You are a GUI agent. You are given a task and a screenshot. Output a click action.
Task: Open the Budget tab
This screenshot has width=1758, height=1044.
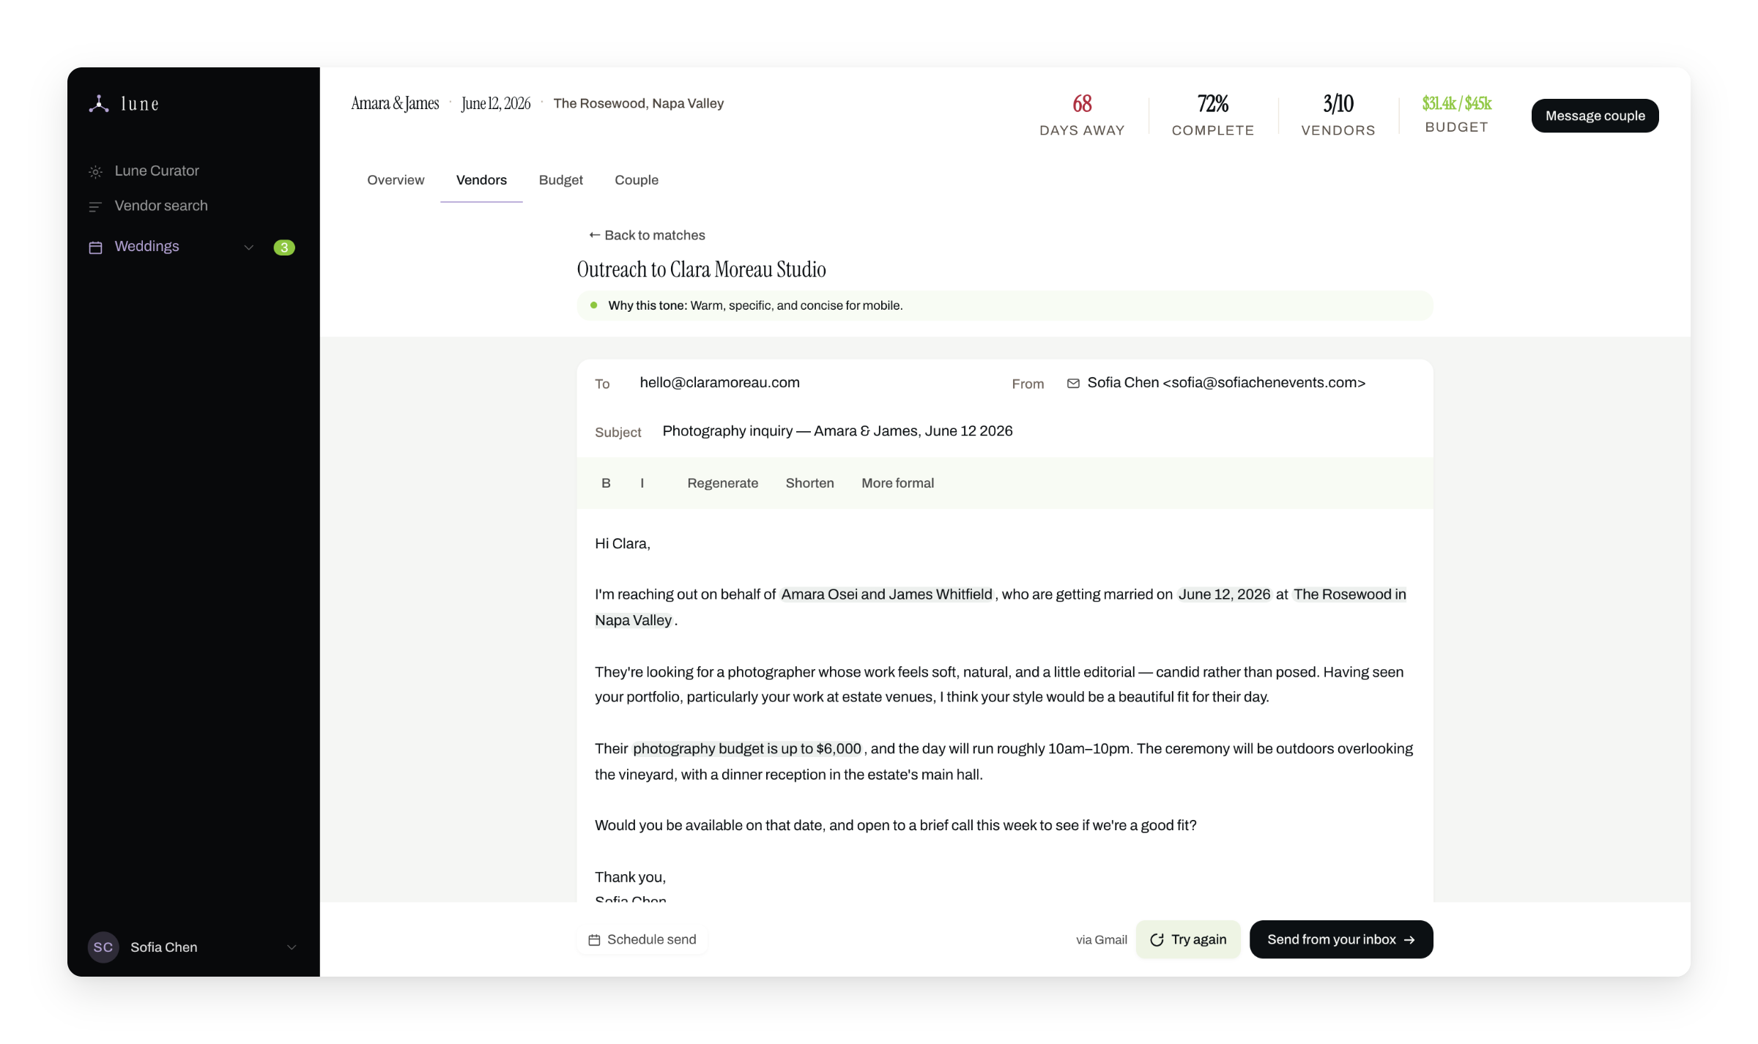[x=560, y=180]
